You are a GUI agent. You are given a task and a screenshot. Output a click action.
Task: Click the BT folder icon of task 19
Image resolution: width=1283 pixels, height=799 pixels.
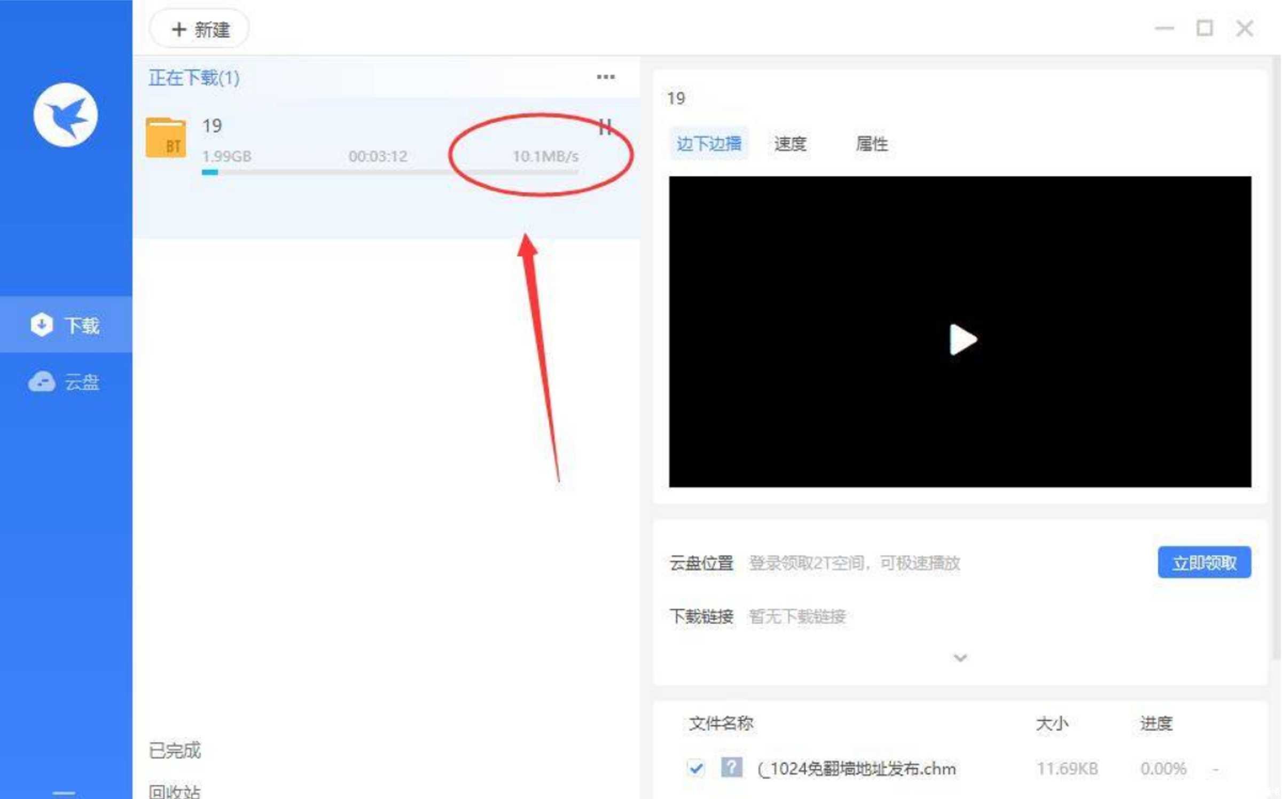click(x=166, y=138)
